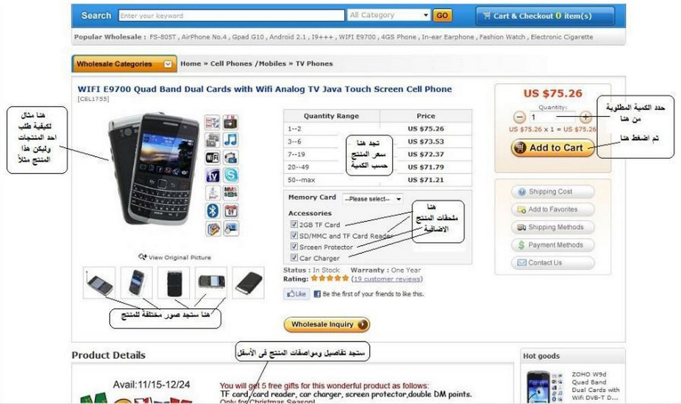Open the Memory Card dropdown
This screenshot has width=681, height=404.
pyautogui.click(x=373, y=199)
